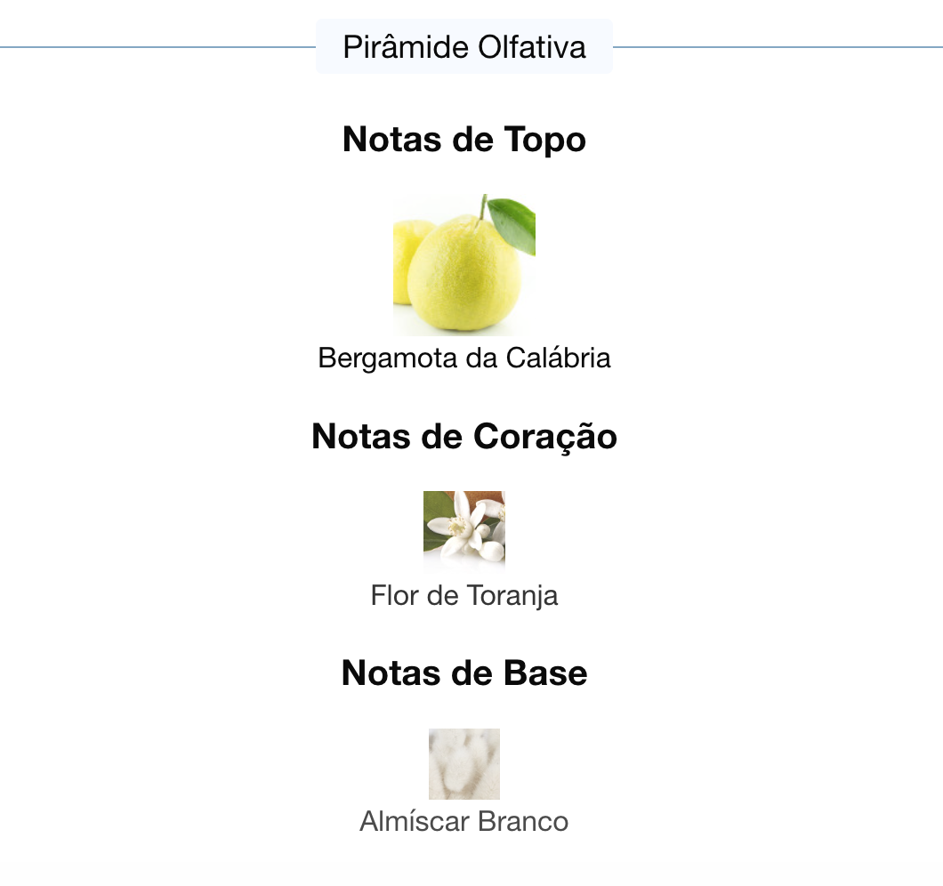Click the divider line right of Pirâmide Olfativa

pyautogui.click(x=774, y=46)
